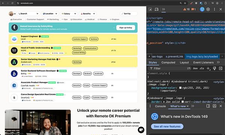Select the a.preventLink breadcrumb

pyautogui.click(x=174, y=56)
